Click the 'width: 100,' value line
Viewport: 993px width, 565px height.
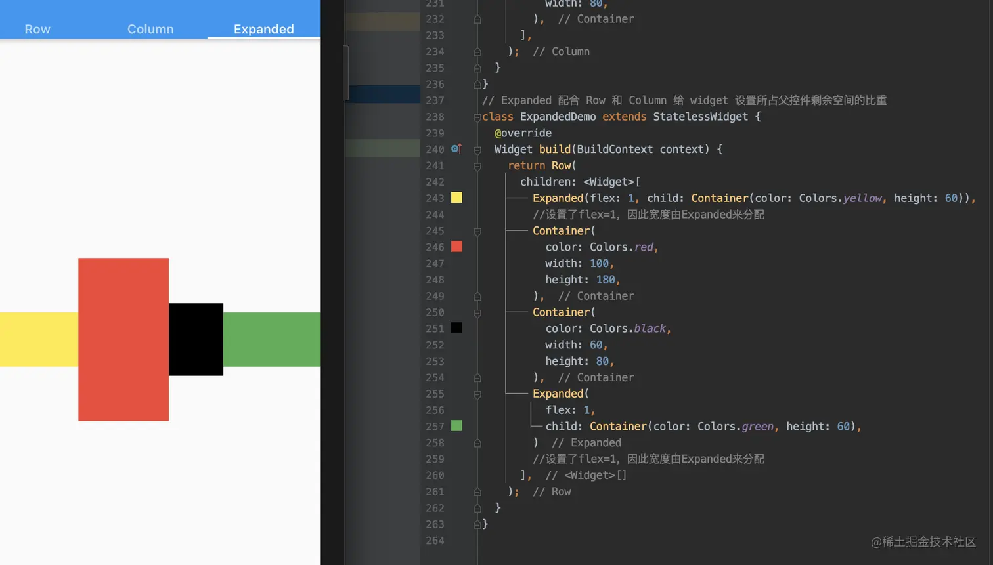[x=580, y=263]
